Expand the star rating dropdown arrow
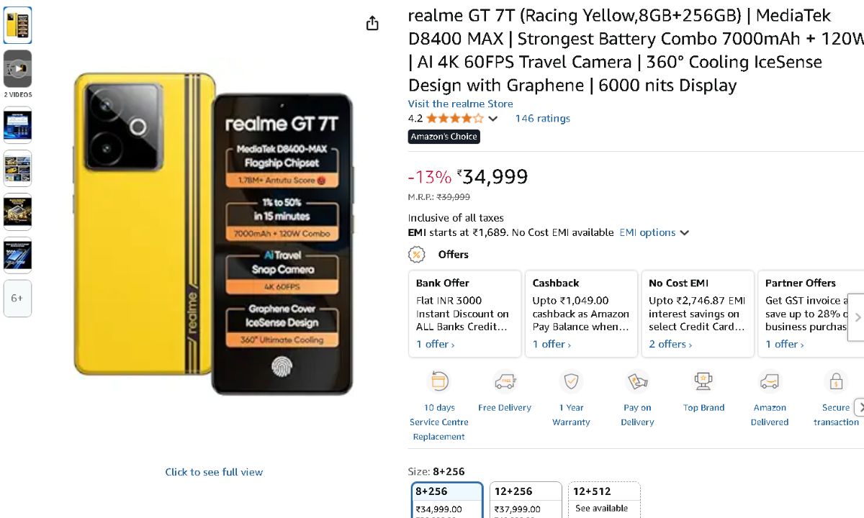 point(493,119)
